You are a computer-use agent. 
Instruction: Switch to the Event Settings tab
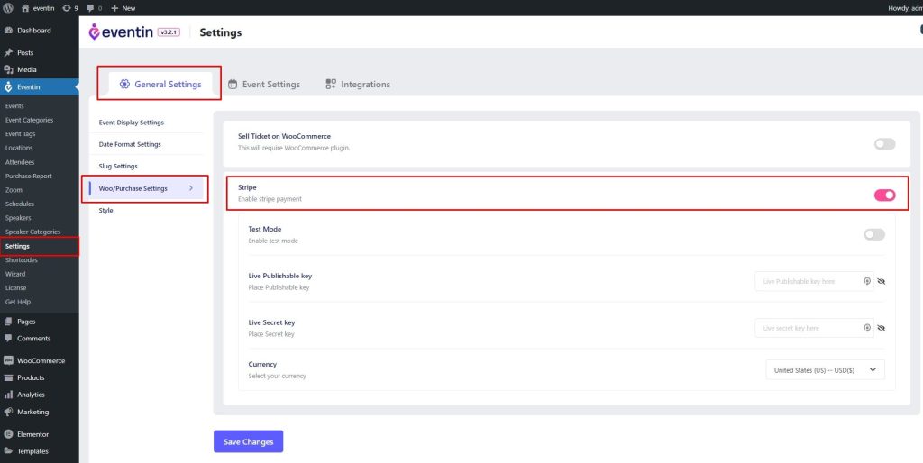(x=264, y=84)
